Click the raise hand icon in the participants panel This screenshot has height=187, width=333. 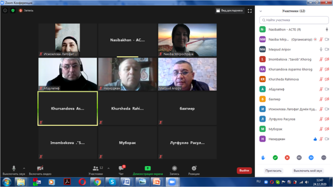263,157
